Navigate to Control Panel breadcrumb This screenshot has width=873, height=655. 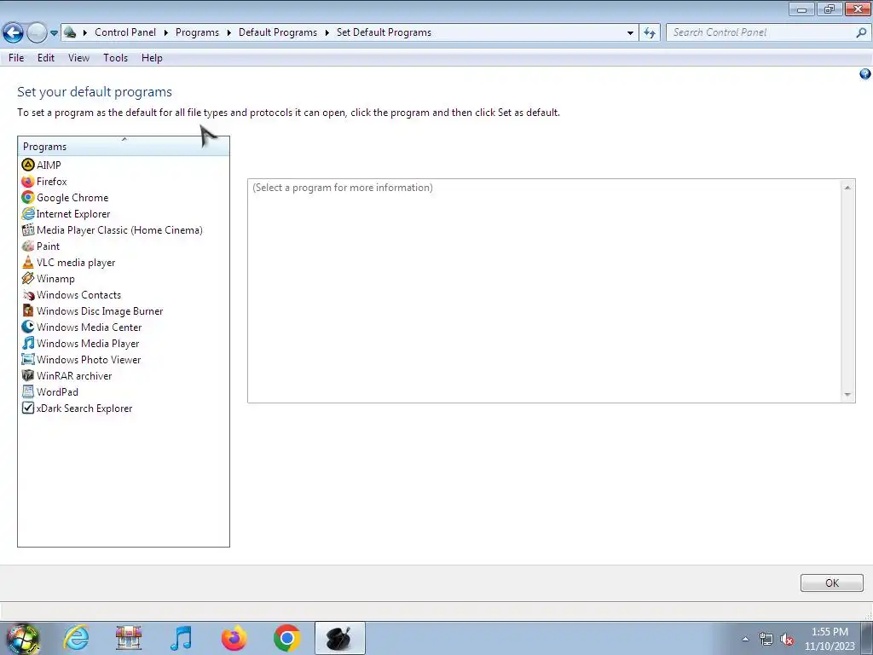point(125,32)
